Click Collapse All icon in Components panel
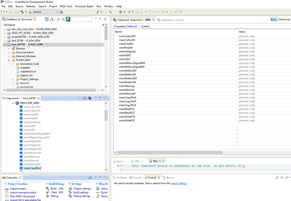Screen dimensions: 291x201 pyautogui.click(x=80, y=98)
